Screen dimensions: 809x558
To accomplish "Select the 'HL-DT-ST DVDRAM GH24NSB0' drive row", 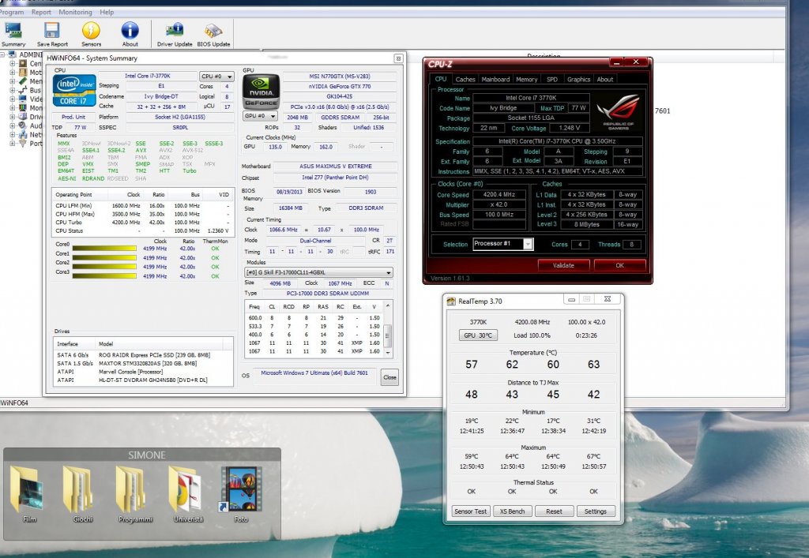I will click(144, 380).
